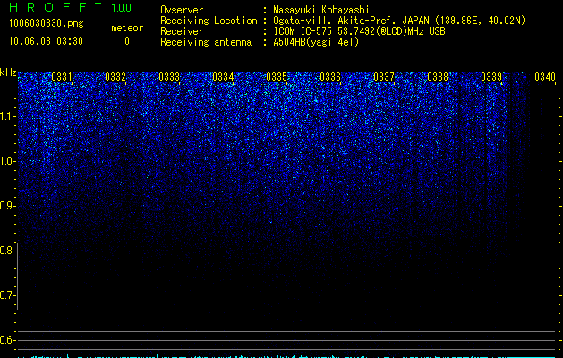The image size is (563, 358).
Task: Click the 1.0 kHz frequency axis label
Action: click(x=7, y=161)
